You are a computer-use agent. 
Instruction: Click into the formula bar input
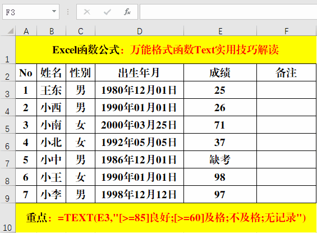(228, 12)
